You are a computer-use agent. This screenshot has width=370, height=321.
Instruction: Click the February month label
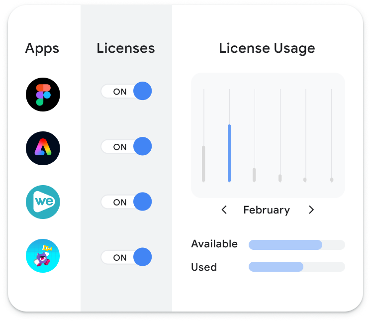(x=267, y=210)
